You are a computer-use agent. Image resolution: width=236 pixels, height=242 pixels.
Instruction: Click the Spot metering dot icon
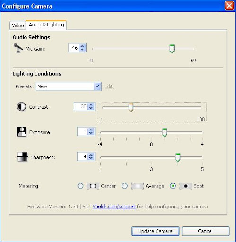click(186, 186)
